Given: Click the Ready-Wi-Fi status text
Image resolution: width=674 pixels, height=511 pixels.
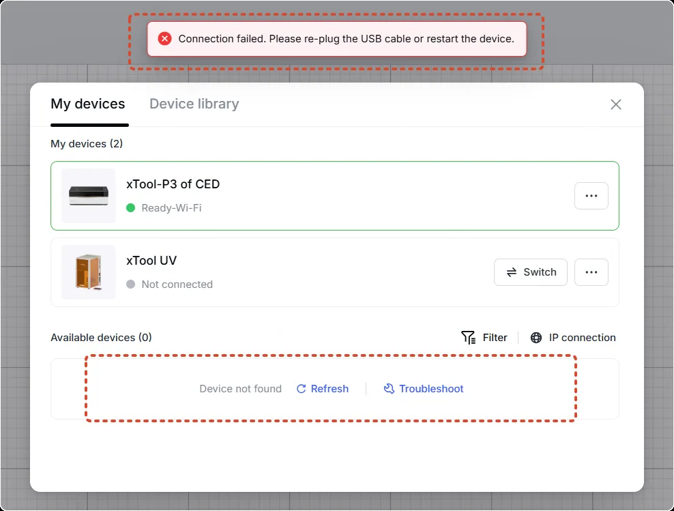Looking at the screenshot, I should point(171,208).
